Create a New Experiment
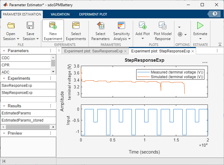Screen dimensions: 224x165 pyautogui.click(x=53, y=26)
